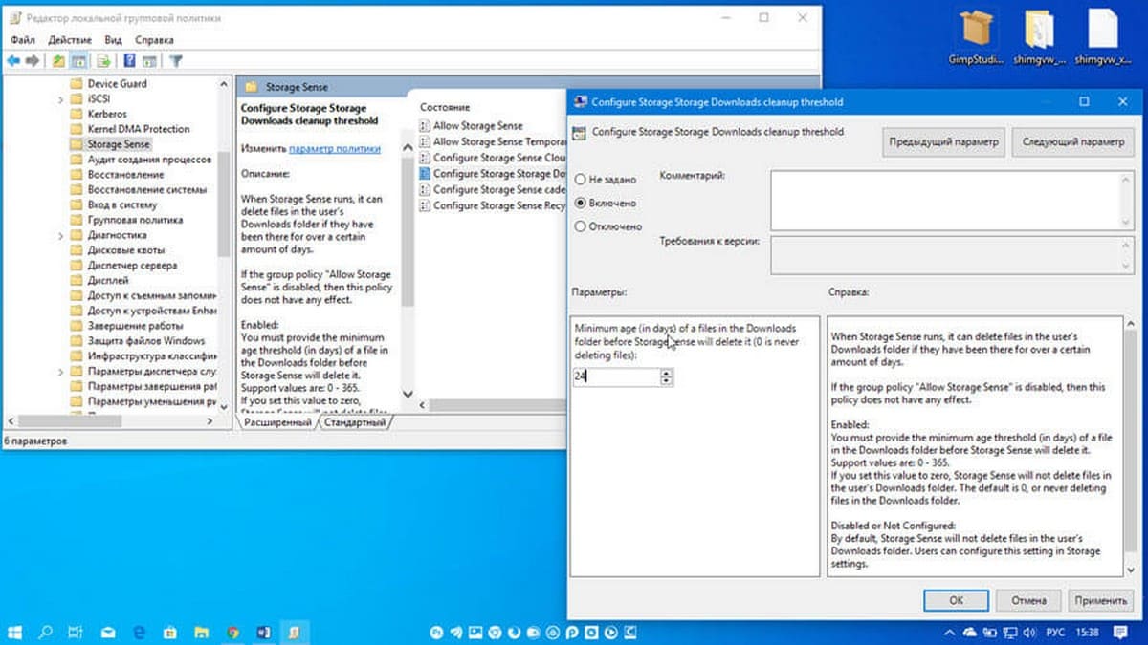Select Storage Sense in the tree
The width and height of the screenshot is (1148, 645).
click(119, 144)
